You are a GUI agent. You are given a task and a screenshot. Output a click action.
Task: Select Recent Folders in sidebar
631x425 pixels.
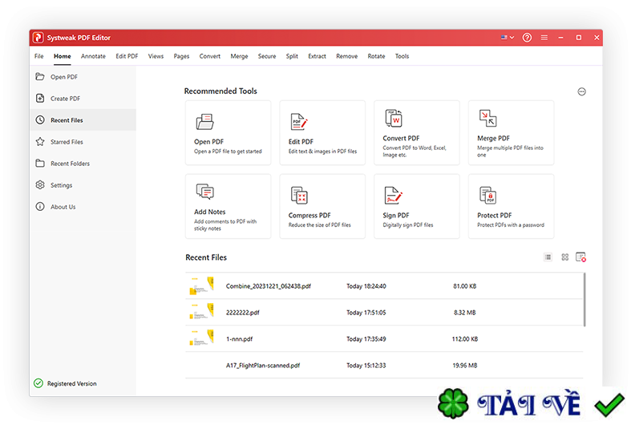pos(70,164)
